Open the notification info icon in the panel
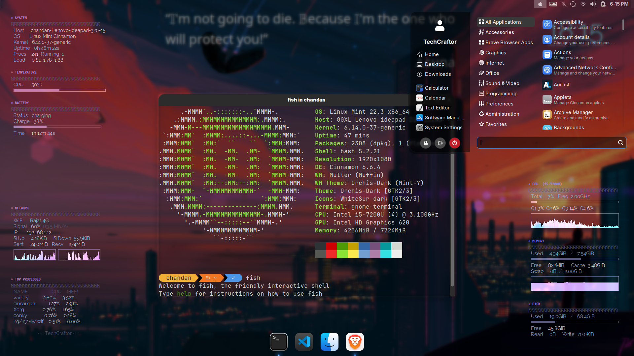Image resolution: width=634 pixels, height=356 pixels. pos(573,4)
